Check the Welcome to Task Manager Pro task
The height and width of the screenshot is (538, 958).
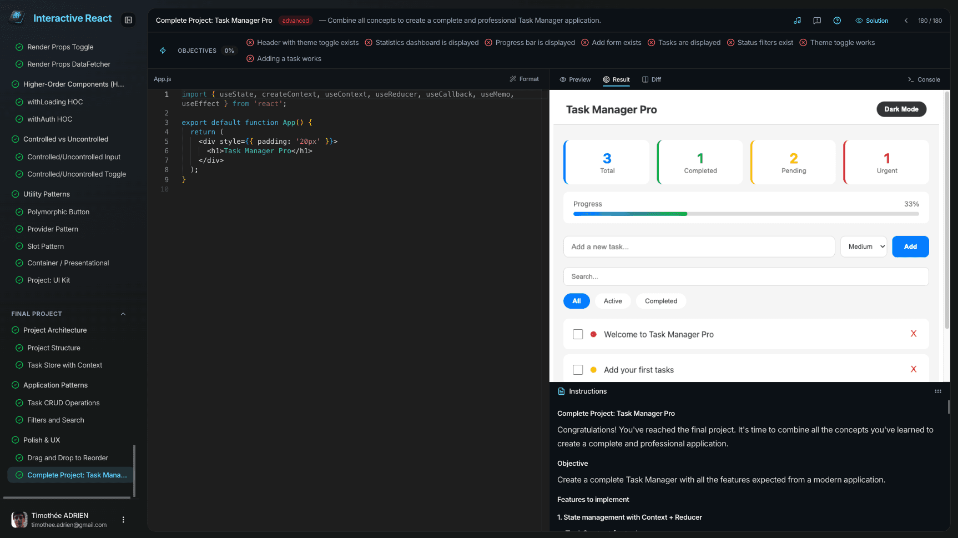578,334
